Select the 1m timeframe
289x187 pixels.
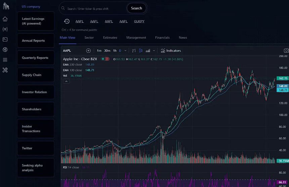99,50
